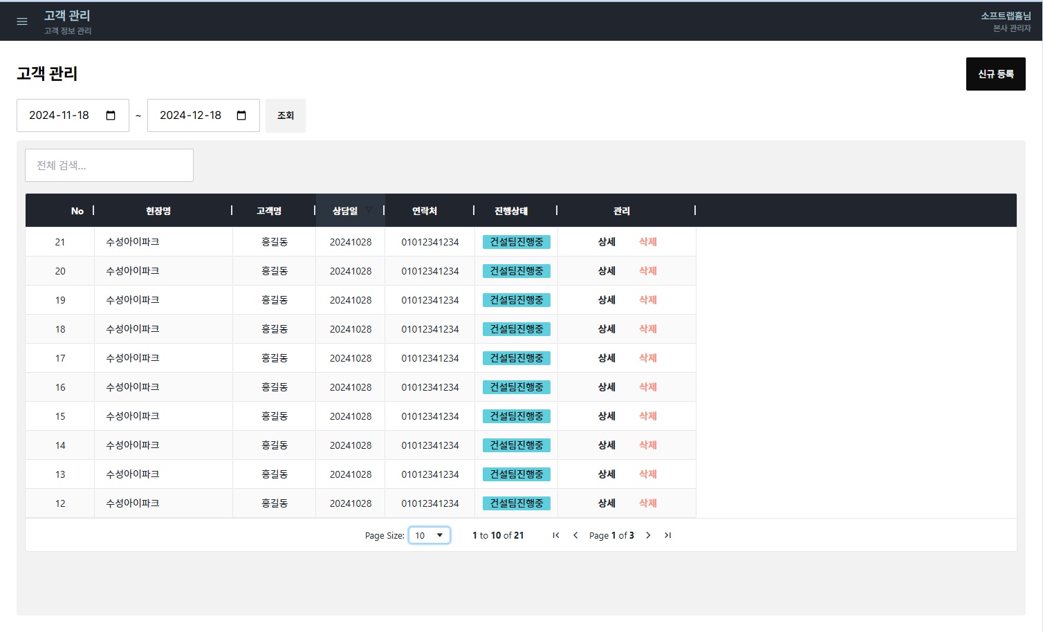Go to previous page of results

point(575,535)
